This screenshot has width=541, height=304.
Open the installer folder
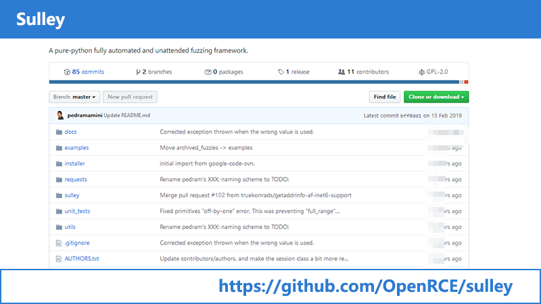click(x=74, y=163)
